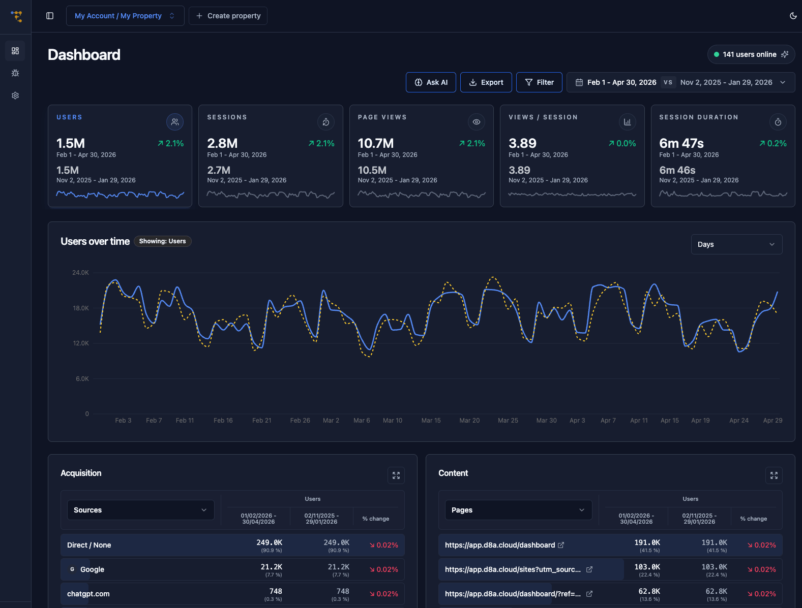Expand the Content panel fullscreen
Viewport: 802px width, 608px height.
coord(774,475)
